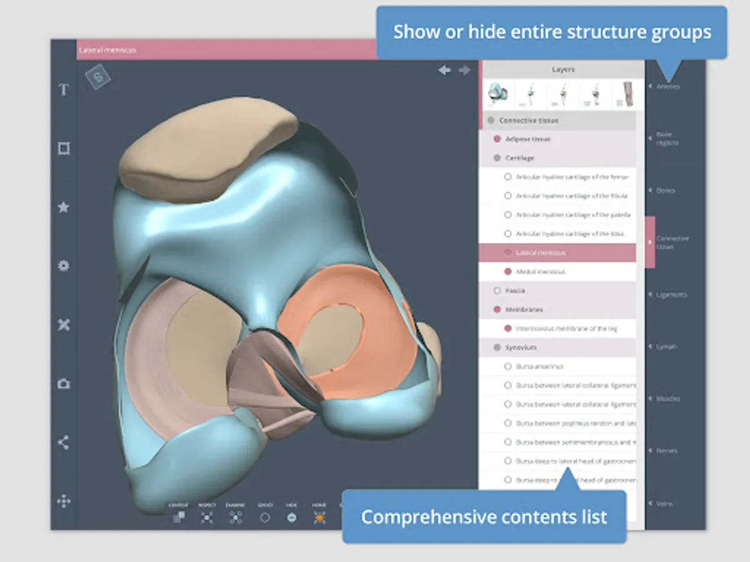
Task: Select the last leg skin thumbnail
Action: (x=627, y=94)
